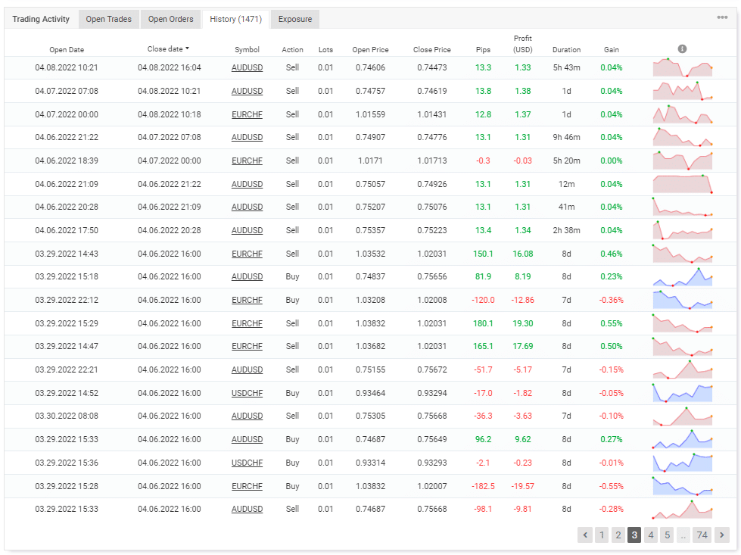The width and height of the screenshot is (741, 555).
Task: Toggle the sort arrow beside Close date
Action: point(187,48)
